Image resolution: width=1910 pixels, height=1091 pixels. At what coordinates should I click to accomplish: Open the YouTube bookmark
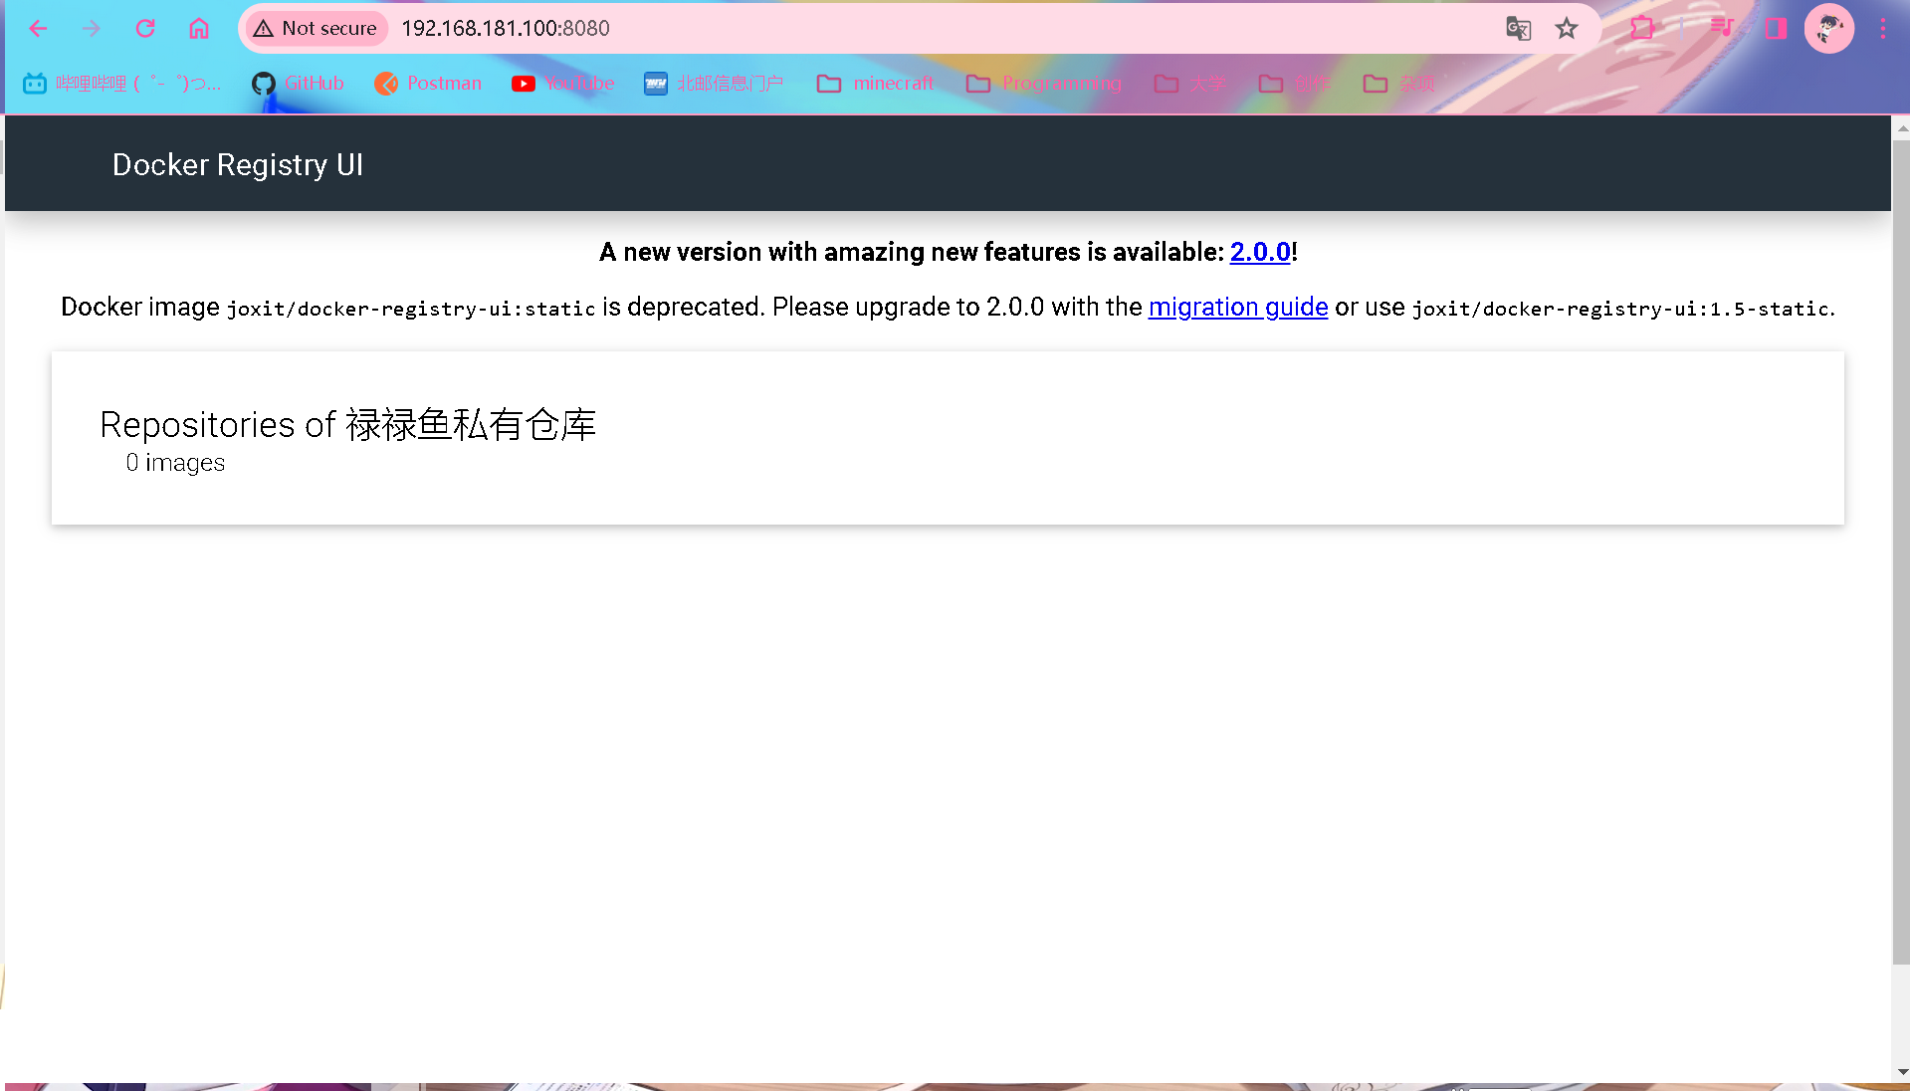tap(563, 84)
